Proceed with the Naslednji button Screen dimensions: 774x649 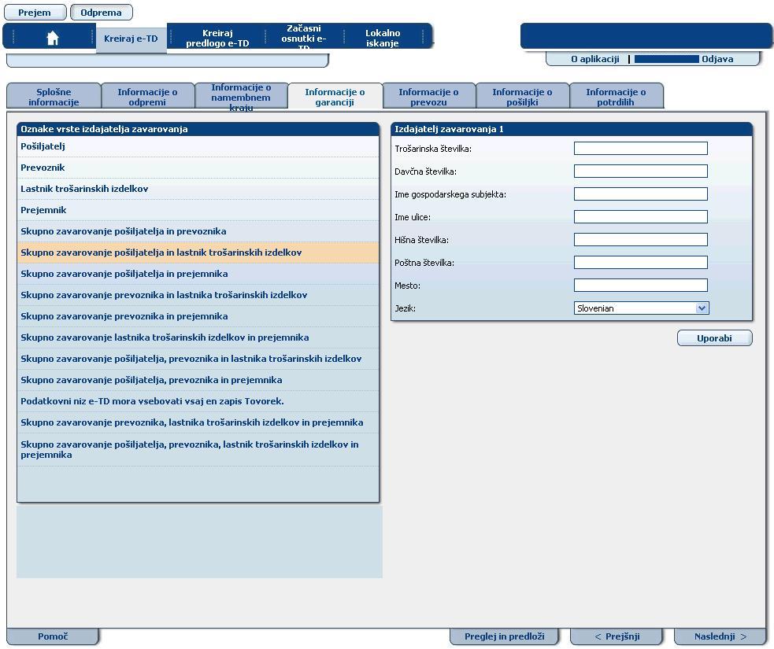click(x=720, y=636)
